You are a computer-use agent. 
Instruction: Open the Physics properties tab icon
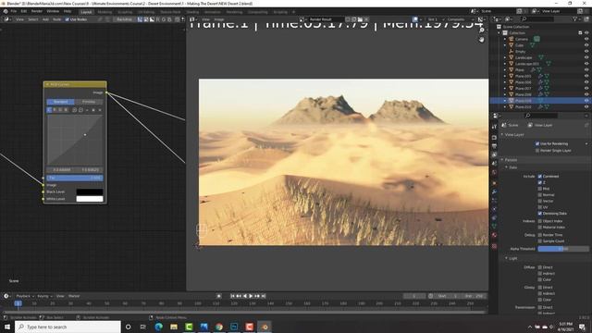pyautogui.click(x=494, y=209)
